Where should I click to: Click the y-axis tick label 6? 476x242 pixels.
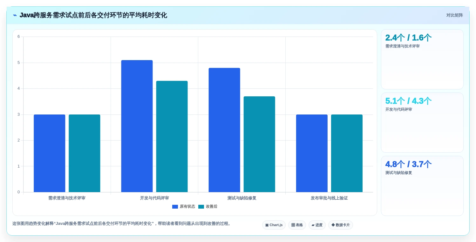click(19, 37)
